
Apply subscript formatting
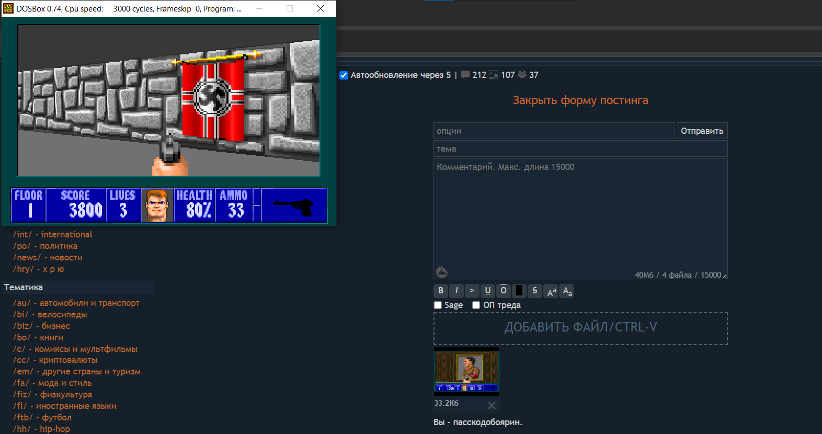coord(567,291)
